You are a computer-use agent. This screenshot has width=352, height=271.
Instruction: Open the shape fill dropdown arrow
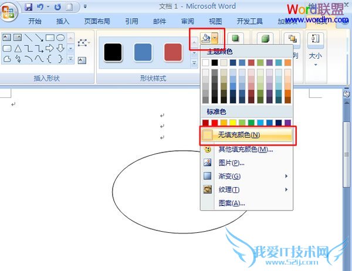(x=215, y=38)
